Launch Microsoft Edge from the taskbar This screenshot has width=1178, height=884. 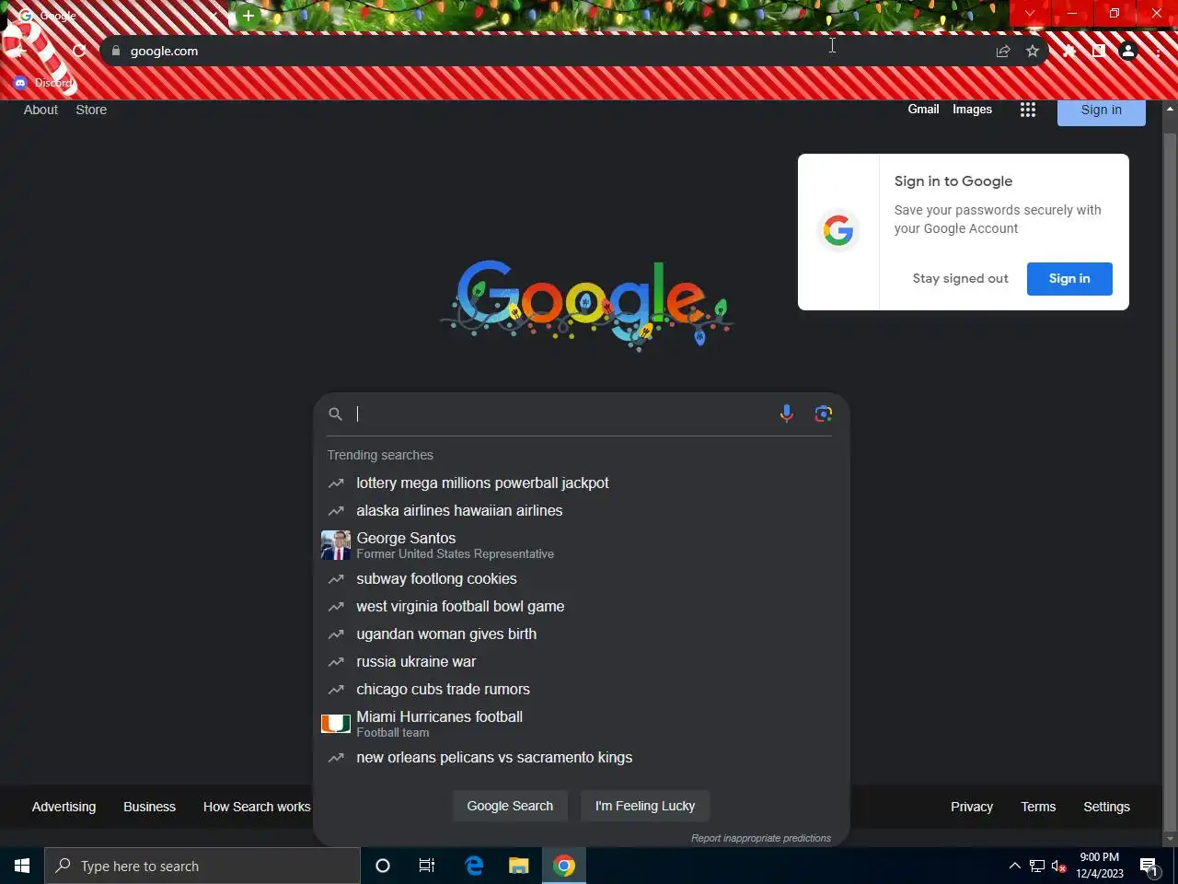[x=474, y=866]
